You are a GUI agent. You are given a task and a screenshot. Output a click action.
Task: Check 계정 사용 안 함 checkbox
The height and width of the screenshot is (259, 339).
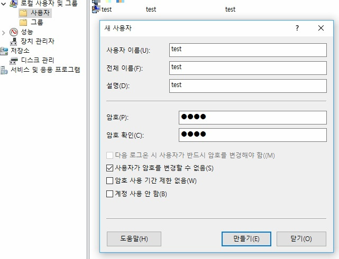(x=109, y=194)
